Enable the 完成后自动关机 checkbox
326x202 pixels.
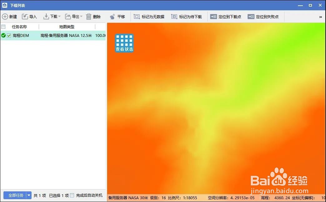coord(72,195)
